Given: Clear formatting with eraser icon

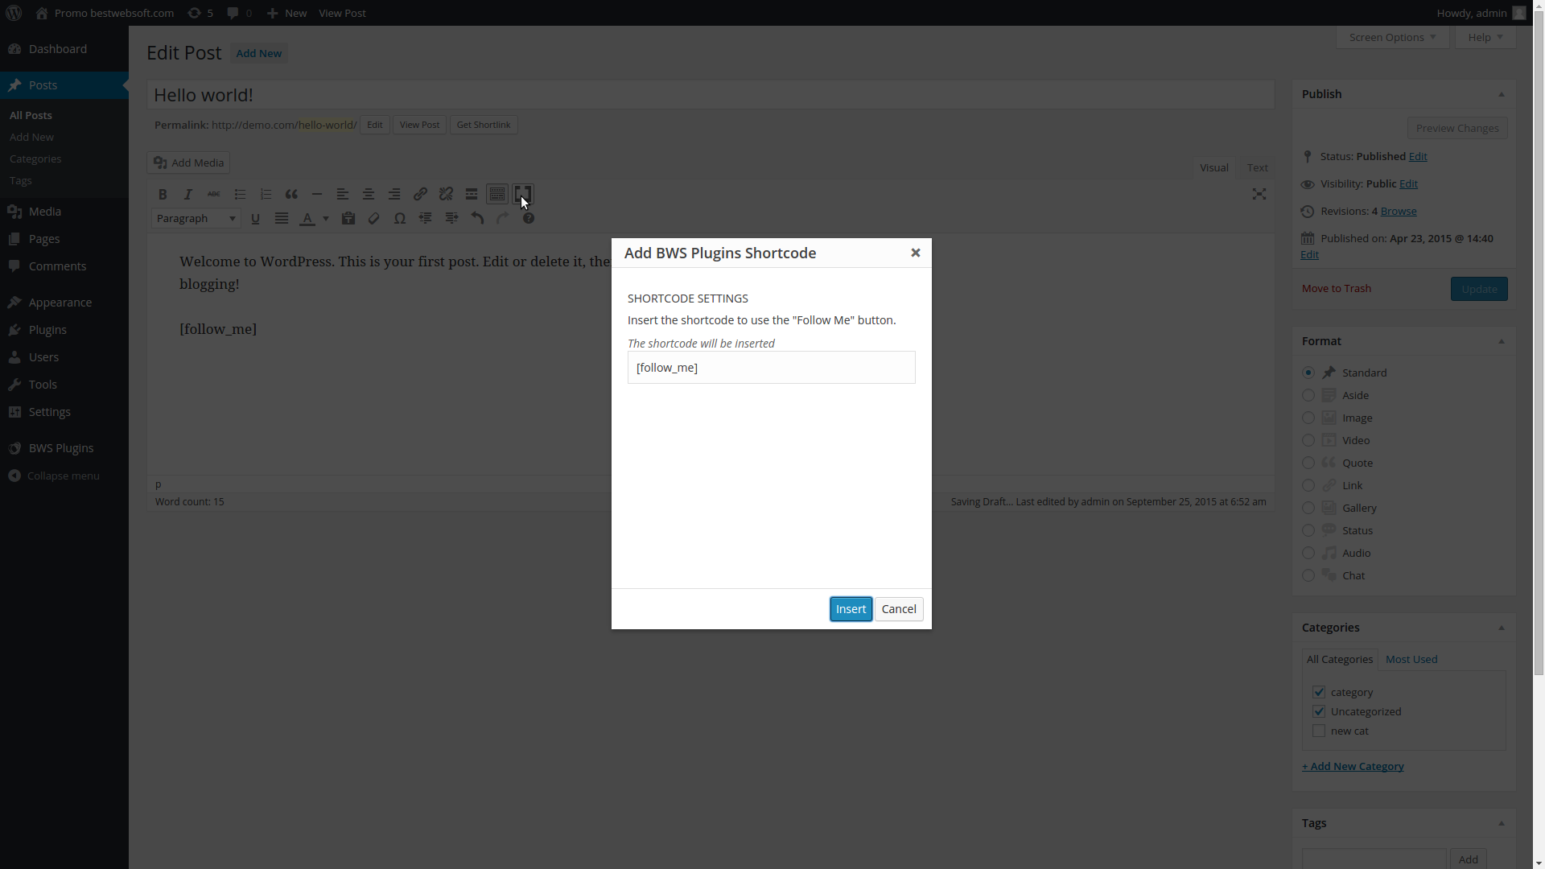Looking at the screenshot, I should [374, 218].
